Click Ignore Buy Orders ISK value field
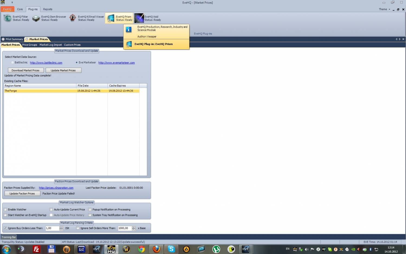The image size is (406, 254). coord(52,228)
